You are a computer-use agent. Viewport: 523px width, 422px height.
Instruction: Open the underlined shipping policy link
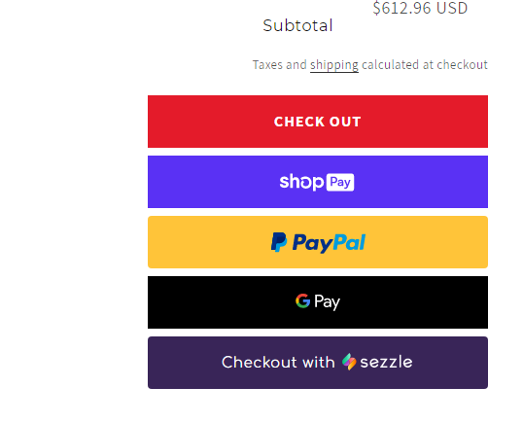pos(334,65)
